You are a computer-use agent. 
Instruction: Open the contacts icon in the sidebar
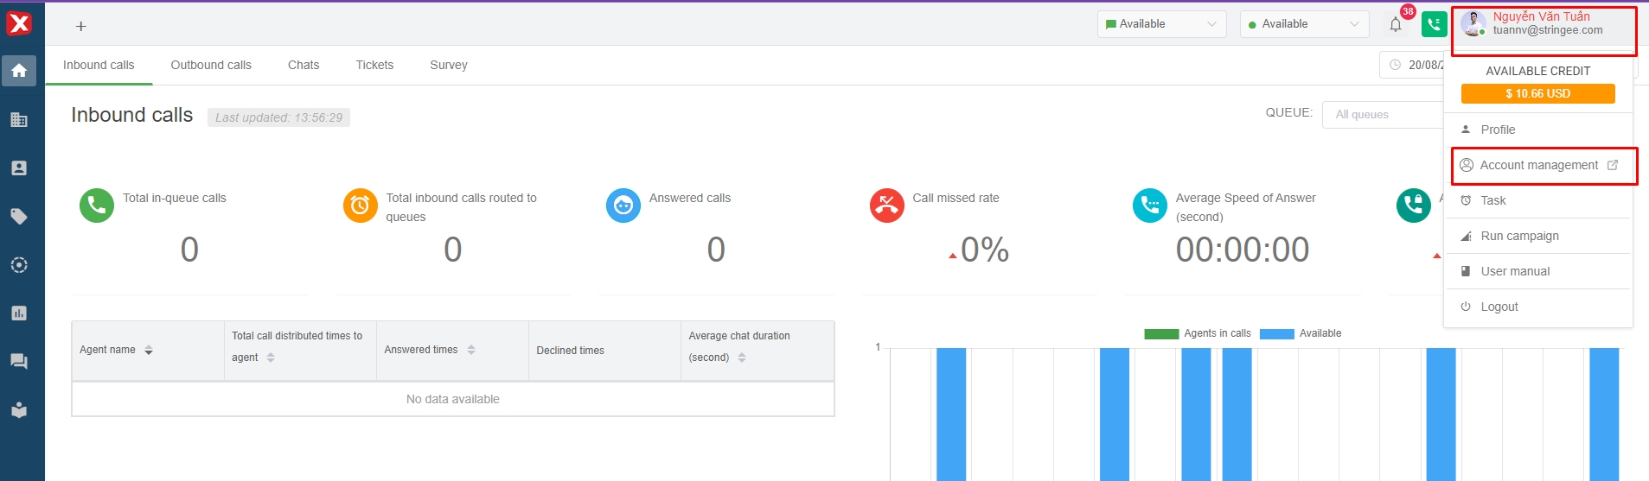19,168
